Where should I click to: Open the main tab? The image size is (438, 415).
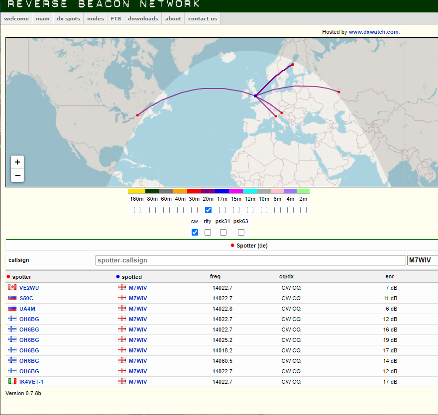click(43, 19)
